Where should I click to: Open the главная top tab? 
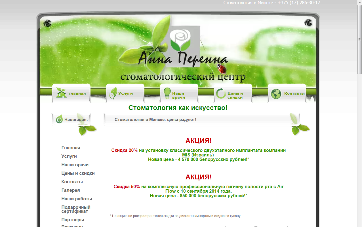(x=71, y=93)
